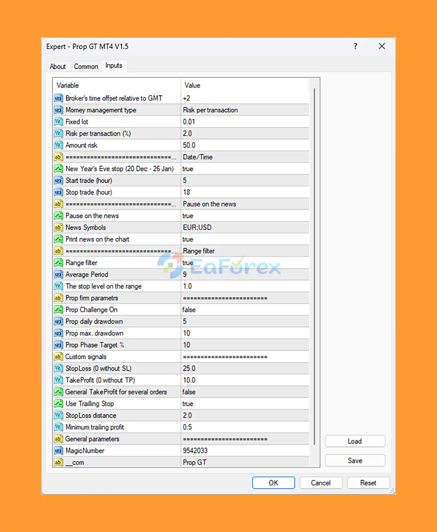Edit the broker GMT offset value +2
The width and height of the screenshot is (437, 532).
coord(245,98)
